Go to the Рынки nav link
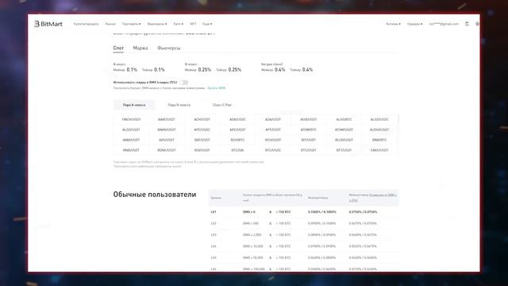This screenshot has width=508, height=286. [110, 24]
